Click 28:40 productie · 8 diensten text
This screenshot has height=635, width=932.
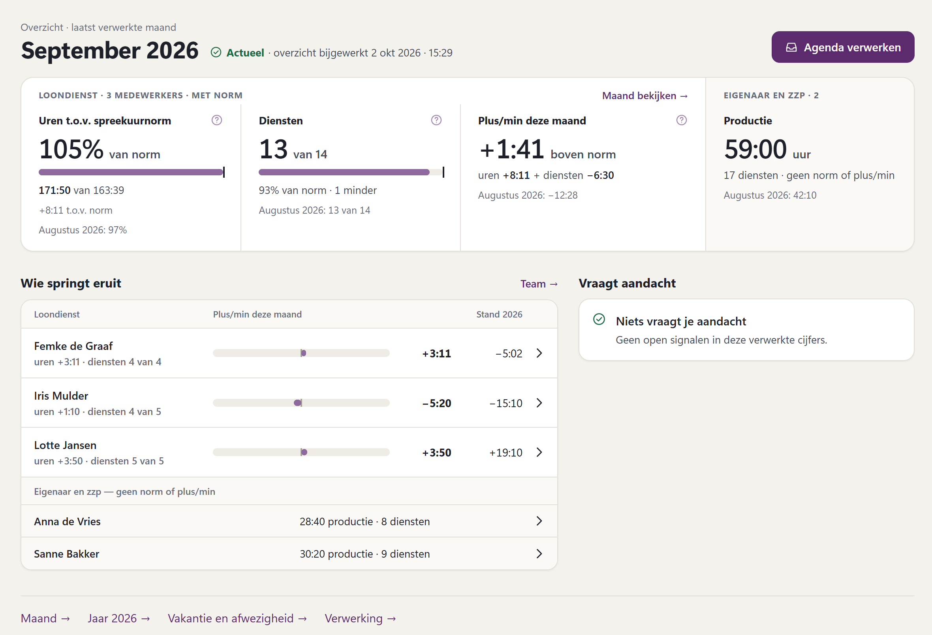click(365, 522)
